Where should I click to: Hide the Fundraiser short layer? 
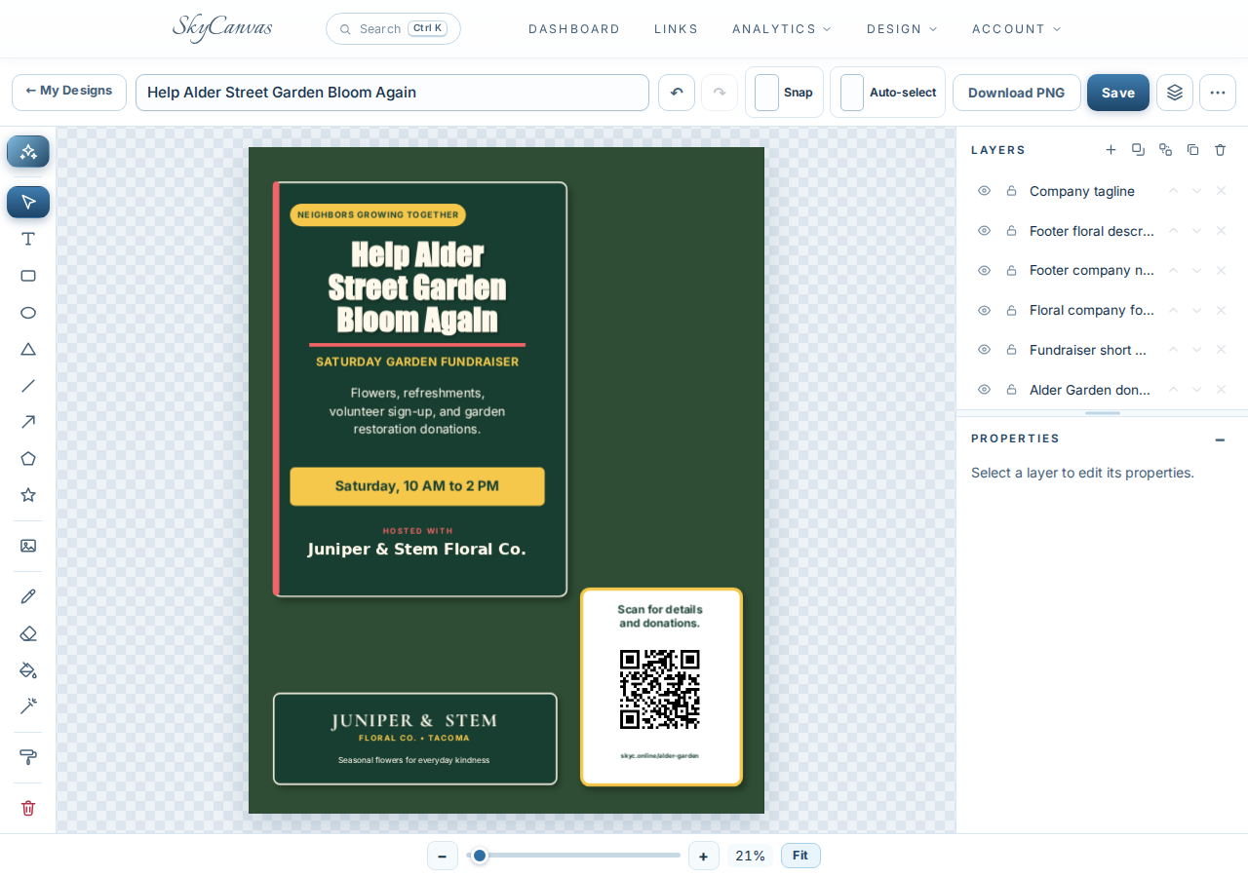click(985, 350)
